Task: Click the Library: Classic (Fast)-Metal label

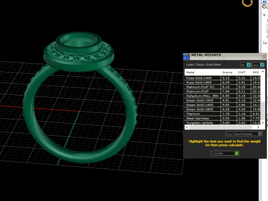Action: pos(203,65)
